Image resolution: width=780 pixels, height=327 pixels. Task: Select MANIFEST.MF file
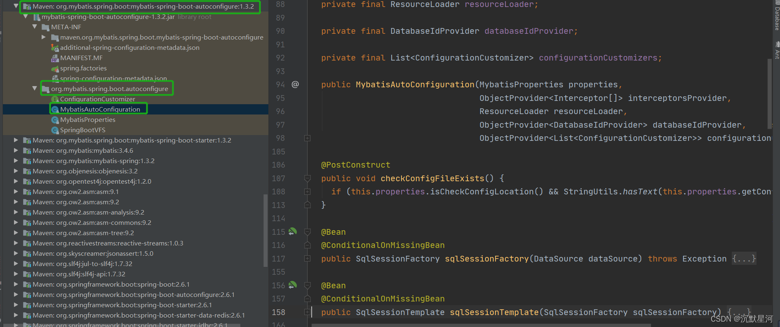tap(81, 58)
